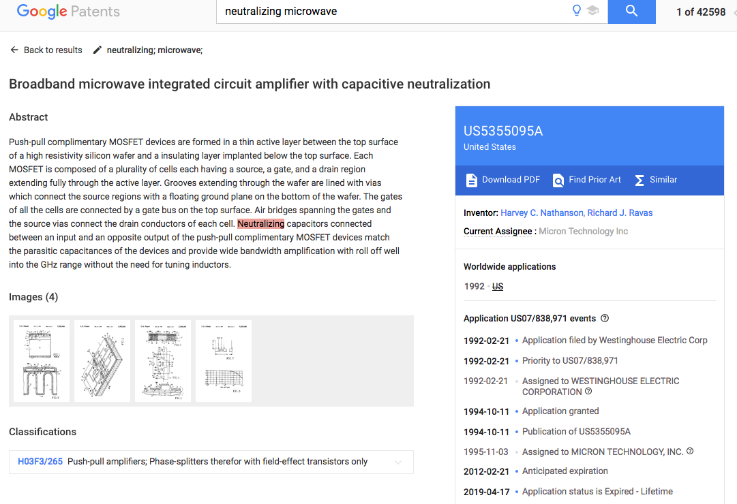Click the Google Patents logo
The height and width of the screenshot is (504, 737).
(68, 12)
